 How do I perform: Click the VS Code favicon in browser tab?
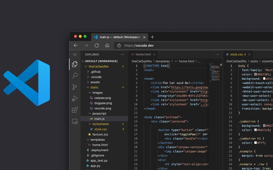coord(96,37)
